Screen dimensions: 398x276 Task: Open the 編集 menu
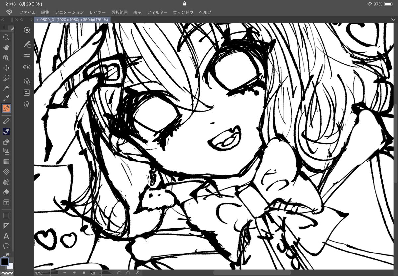point(45,12)
